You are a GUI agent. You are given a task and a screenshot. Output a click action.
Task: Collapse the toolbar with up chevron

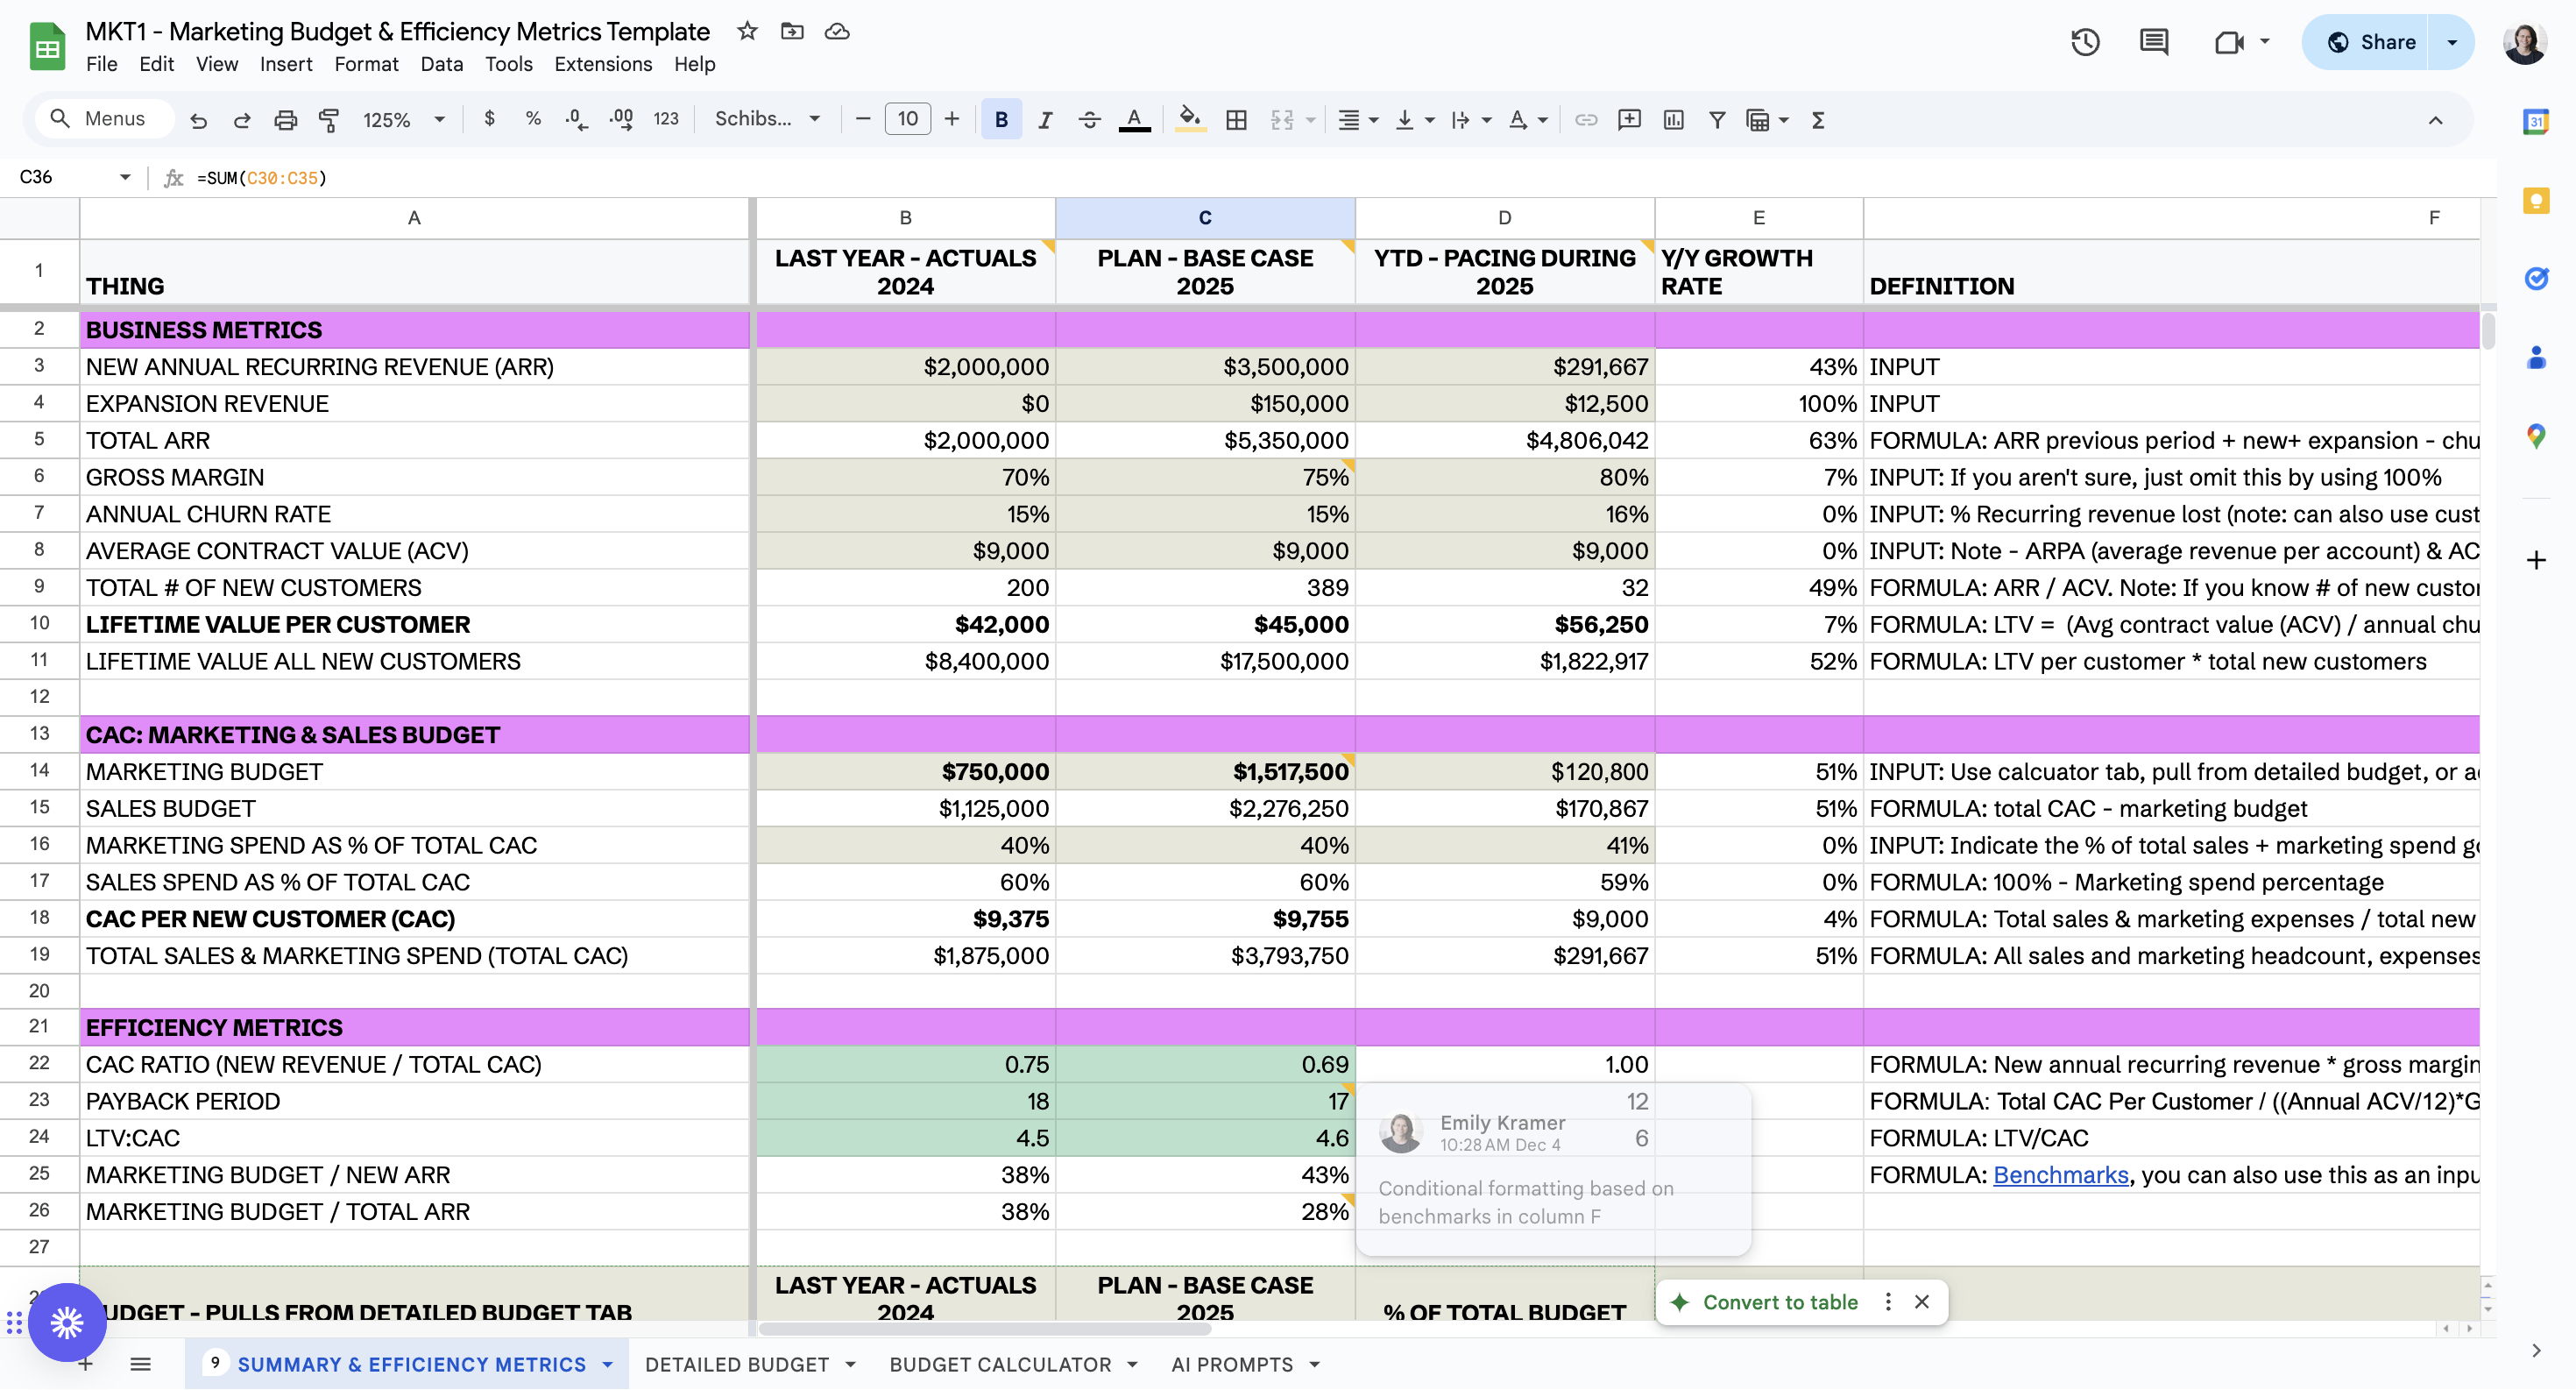(x=2436, y=120)
